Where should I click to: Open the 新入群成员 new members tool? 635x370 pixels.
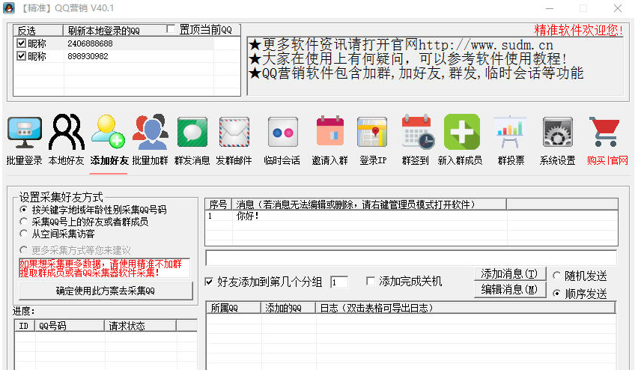click(461, 140)
